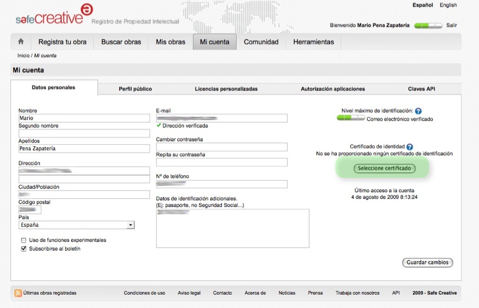
Task: Switch to the Perfil público tab
Action: coord(135,89)
